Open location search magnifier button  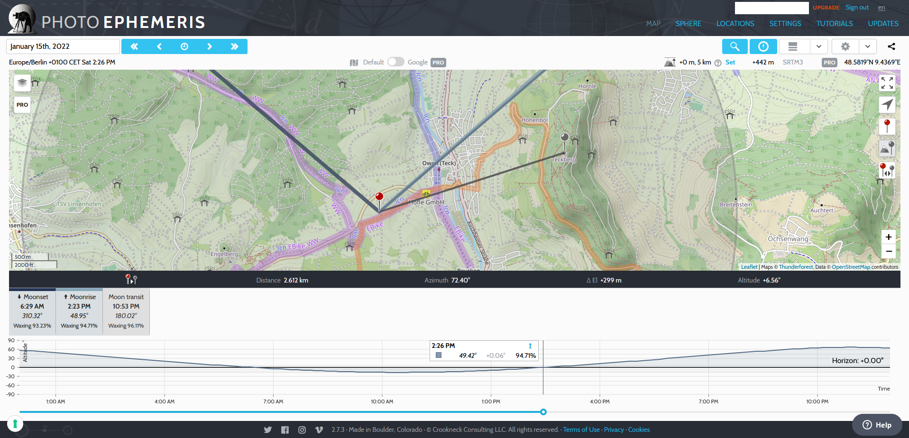(735, 46)
